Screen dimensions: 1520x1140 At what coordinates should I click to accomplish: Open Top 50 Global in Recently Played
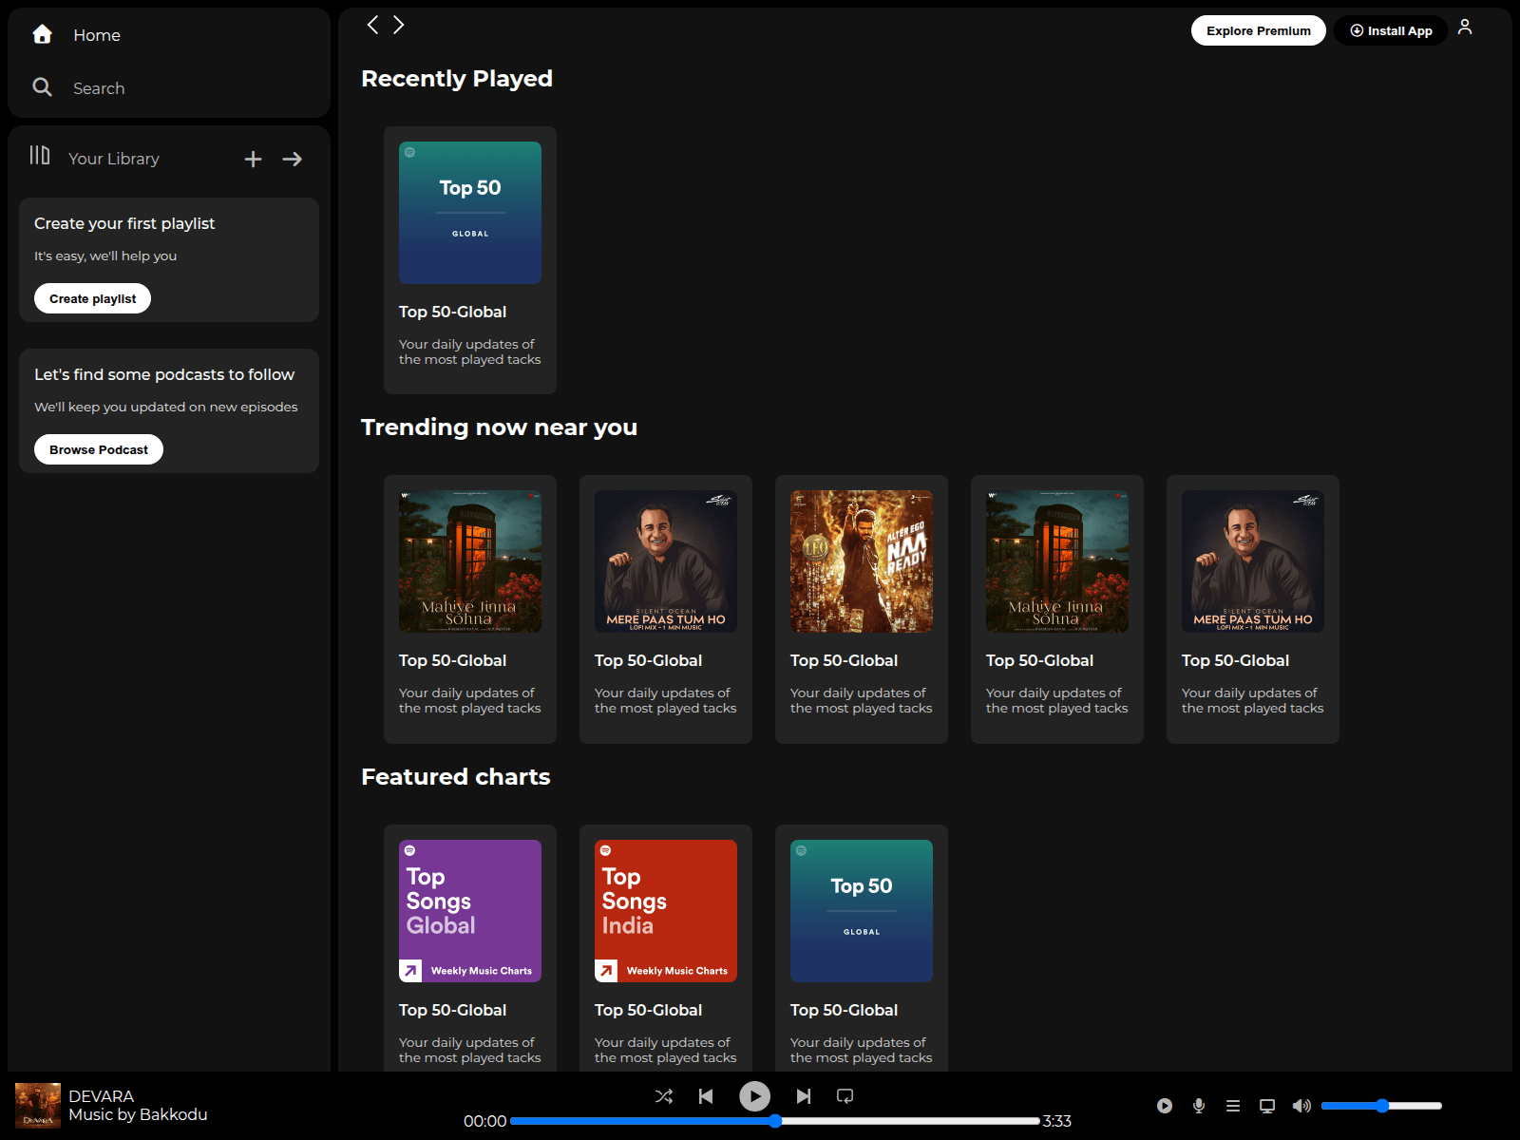pos(470,260)
